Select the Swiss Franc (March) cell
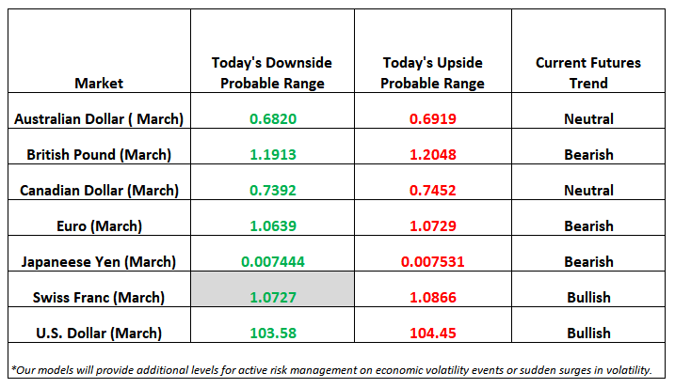Viewport: 675px width, 388px height. pos(99,297)
